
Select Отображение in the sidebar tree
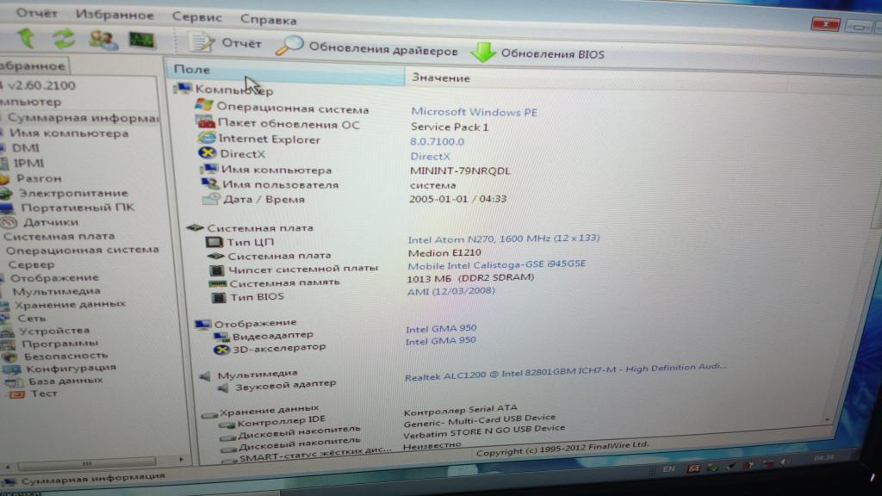pos(54,278)
